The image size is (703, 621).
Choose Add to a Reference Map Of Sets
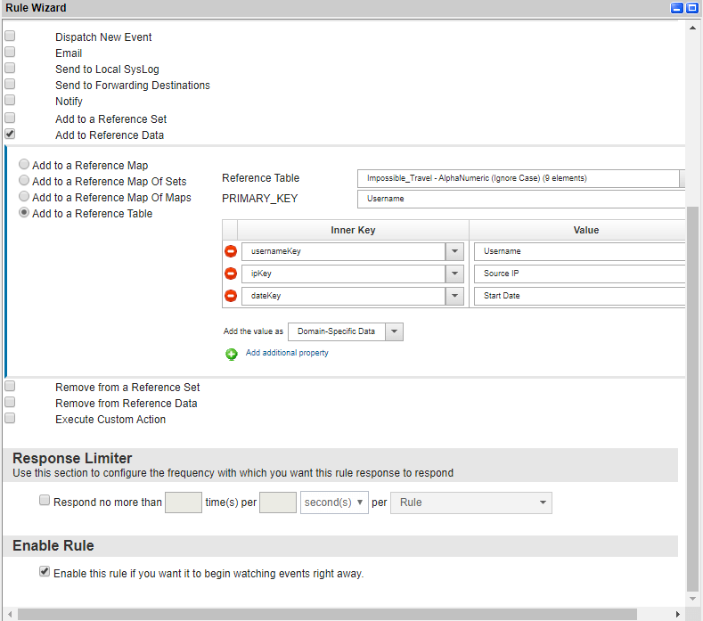click(24, 181)
